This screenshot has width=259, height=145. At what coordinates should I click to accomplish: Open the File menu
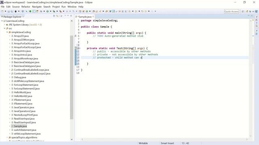[3, 7]
